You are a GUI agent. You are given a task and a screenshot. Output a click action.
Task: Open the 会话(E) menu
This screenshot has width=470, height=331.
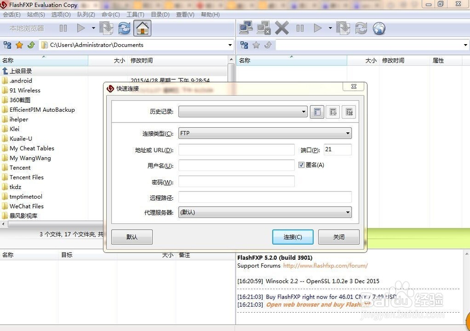(x=12, y=15)
